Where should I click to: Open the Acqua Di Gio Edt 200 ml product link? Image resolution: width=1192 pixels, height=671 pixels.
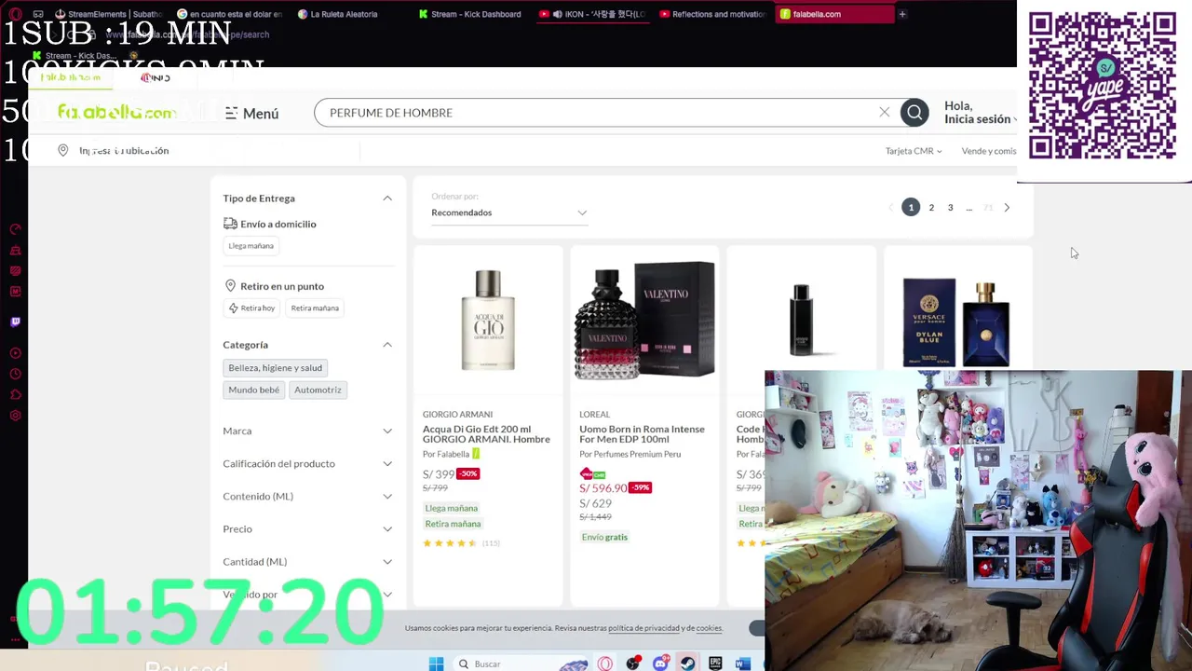click(x=486, y=434)
